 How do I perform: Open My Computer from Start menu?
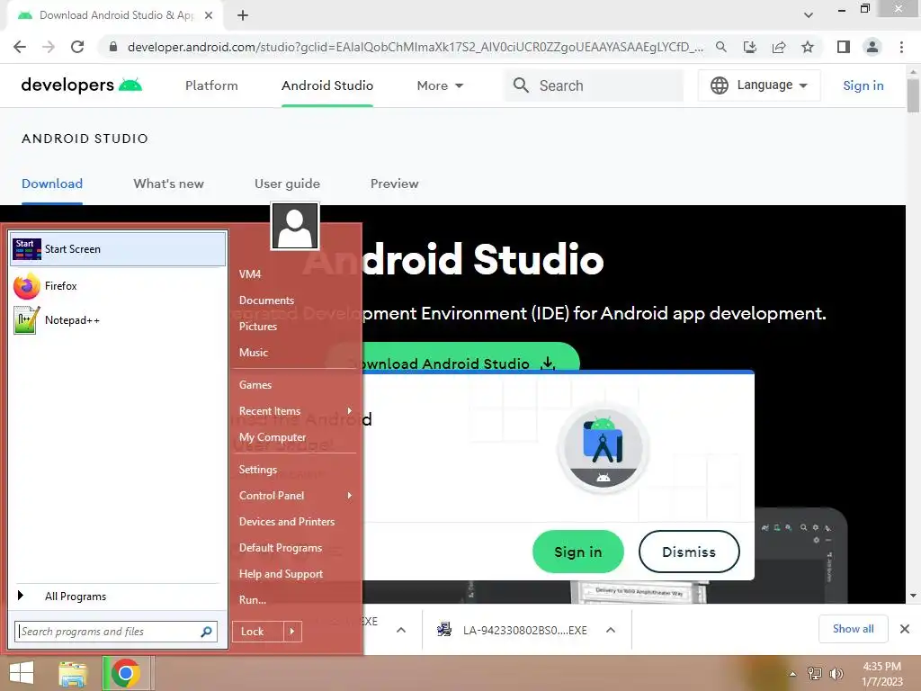click(273, 437)
